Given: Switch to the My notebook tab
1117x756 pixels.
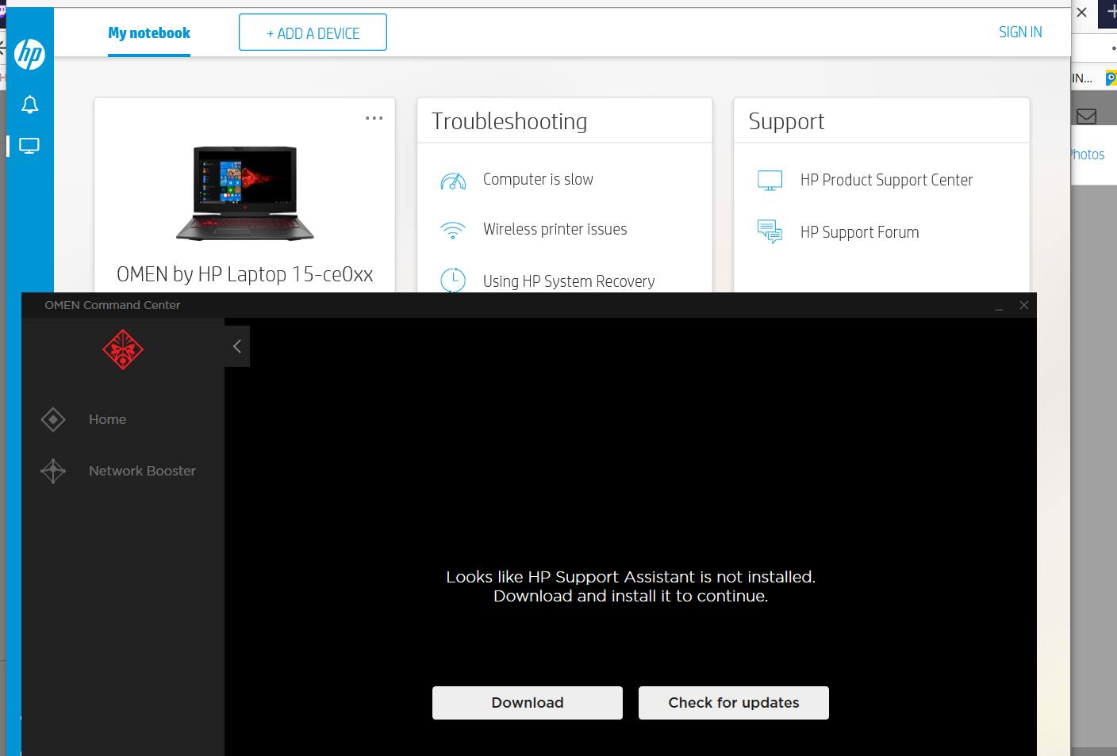Looking at the screenshot, I should click(x=148, y=33).
